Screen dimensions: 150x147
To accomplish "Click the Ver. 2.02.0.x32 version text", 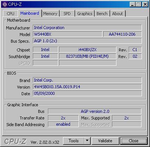I will pyautogui.click(x=45, y=142).
